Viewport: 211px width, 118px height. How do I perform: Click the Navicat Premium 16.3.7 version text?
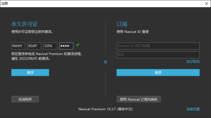[x=105, y=109]
